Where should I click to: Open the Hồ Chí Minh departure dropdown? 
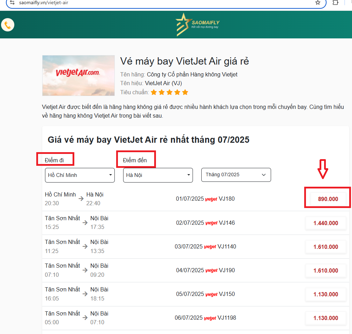click(x=80, y=175)
